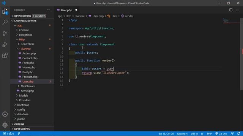Image resolution: width=243 pixels, height=136 pixels.
Task: Open Kernel.php in the explorer
Action: (x=32, y=91)
